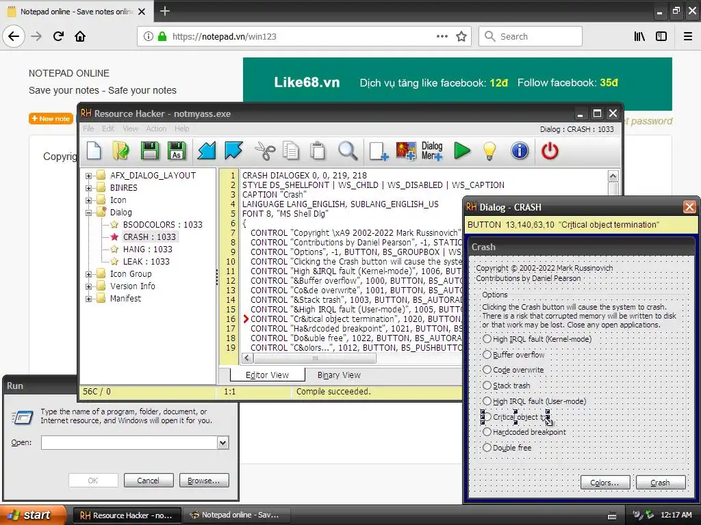Select High IRQL fault (Kernel-mode) radio button
701x525 pixels.
click(x=487, y=339)
